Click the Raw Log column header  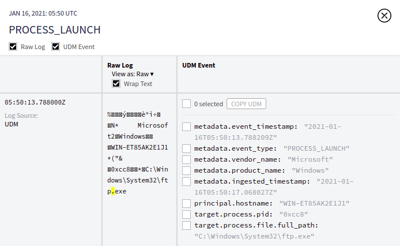pos(120,65)
